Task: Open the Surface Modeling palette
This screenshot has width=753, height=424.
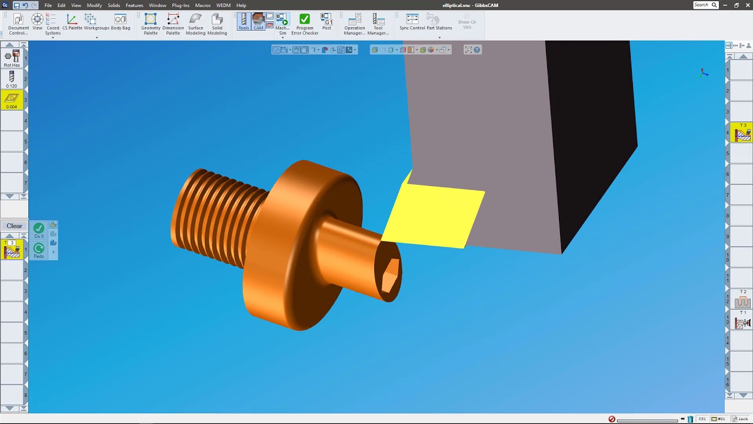Action: pos(195,24)
